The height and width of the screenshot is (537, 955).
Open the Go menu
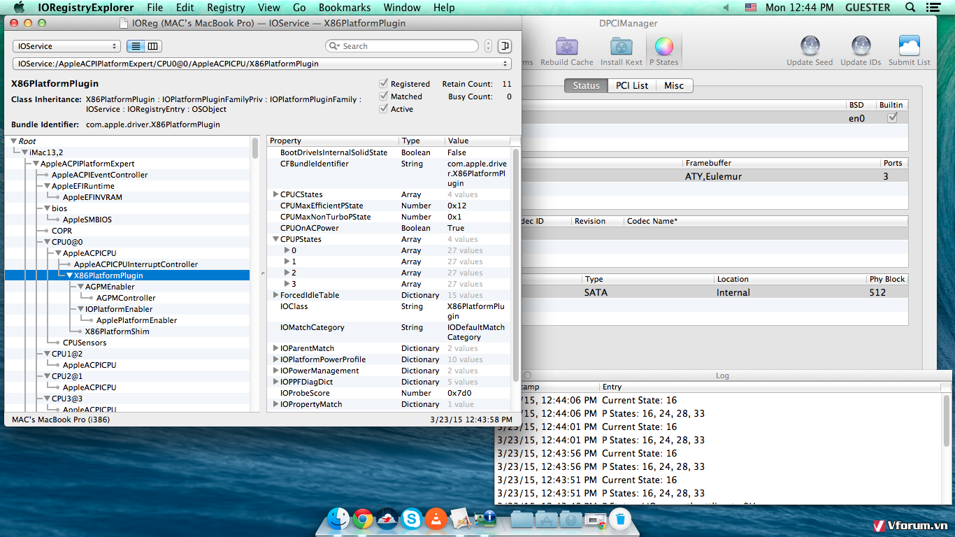pyautogui.click(x=299, y=8)
